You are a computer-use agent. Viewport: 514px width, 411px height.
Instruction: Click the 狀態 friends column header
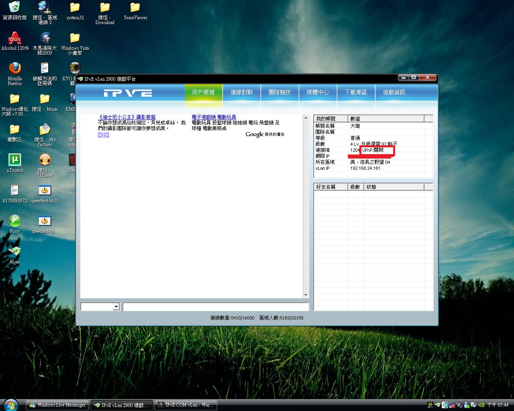(x=394, y=187)
